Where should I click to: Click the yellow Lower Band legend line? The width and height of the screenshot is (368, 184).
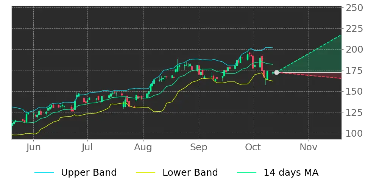coord(145,173)
